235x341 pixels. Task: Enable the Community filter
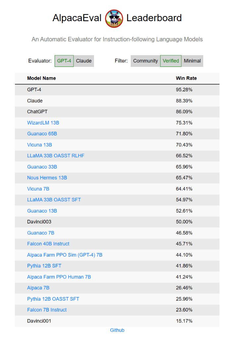coord(145,61)
